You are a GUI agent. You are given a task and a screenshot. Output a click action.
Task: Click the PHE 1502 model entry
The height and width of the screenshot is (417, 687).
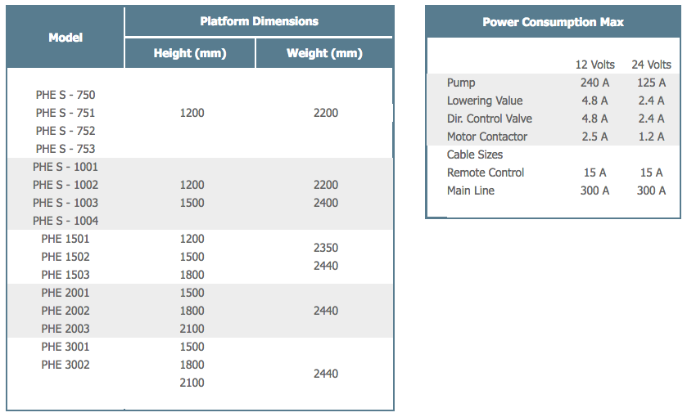pyautogui.click(x=66, y=257)
